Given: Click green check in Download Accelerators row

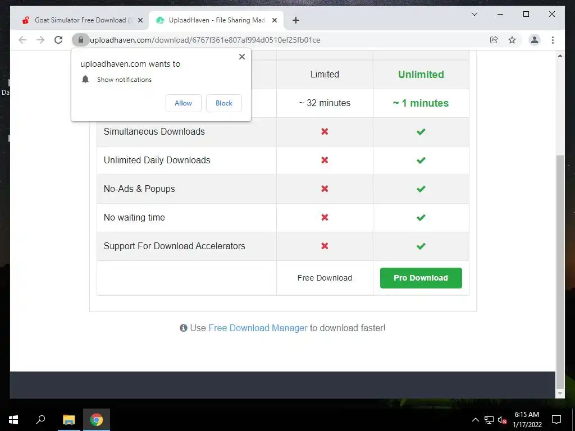Looking at the screenshot, I should (421, 246).
